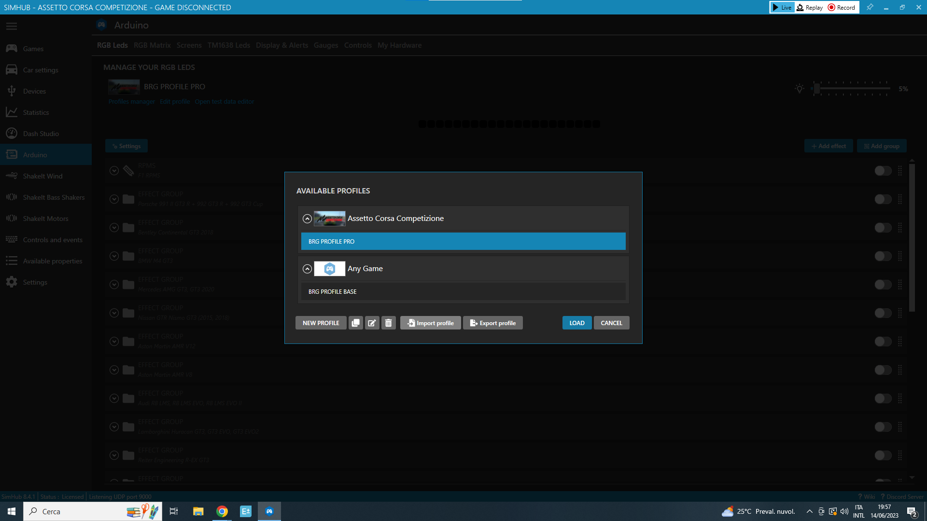Expand the Reiter Engineering R-EX GT3 group
Screen dimensions: 927x521
(114, 455)
